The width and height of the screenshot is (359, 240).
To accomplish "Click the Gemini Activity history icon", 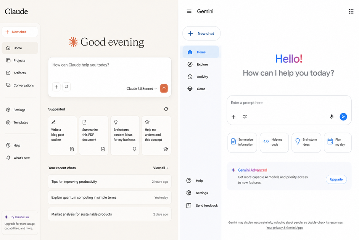I will [190, 77].
